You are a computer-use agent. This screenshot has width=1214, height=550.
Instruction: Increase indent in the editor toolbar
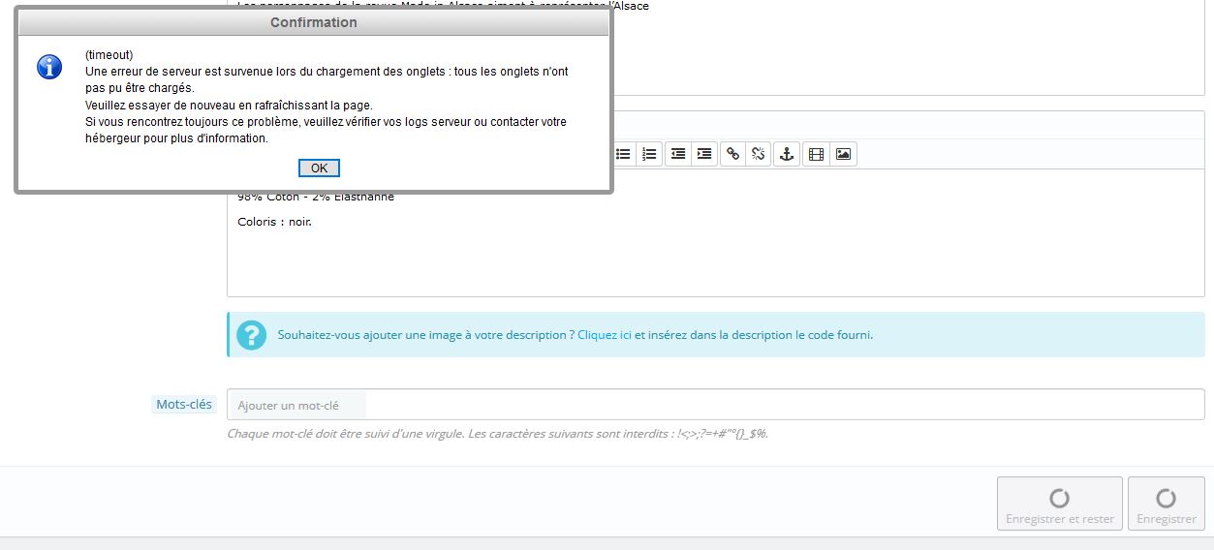tap(704, 154)
